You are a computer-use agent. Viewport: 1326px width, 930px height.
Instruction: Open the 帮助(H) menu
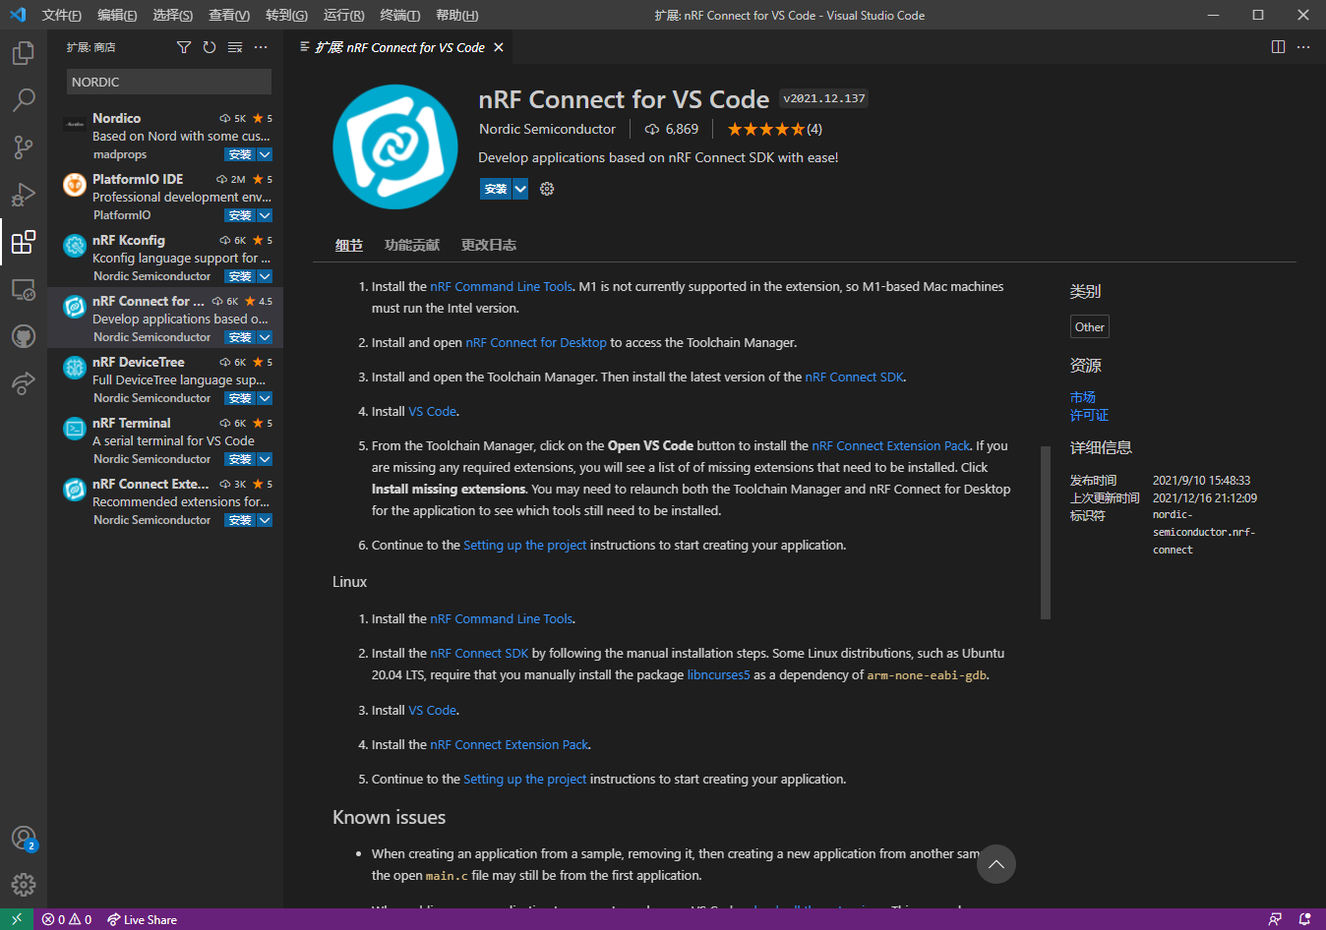[x=456, y=15]
